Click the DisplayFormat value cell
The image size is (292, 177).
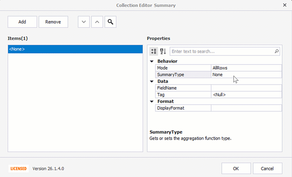(x=246, y=108)
